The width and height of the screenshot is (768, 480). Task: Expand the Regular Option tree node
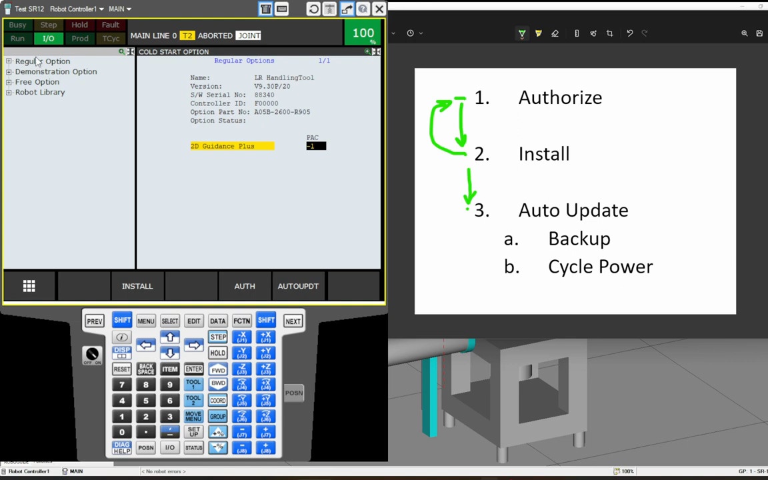[x=9, y=61]
